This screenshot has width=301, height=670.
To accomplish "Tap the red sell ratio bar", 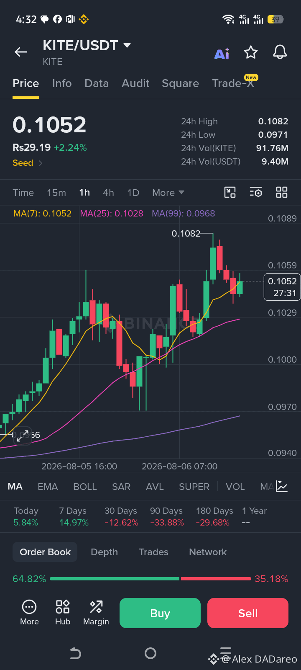I will pos(216,579).
